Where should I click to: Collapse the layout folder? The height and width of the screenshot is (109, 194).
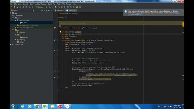click(x=15, y=35)
